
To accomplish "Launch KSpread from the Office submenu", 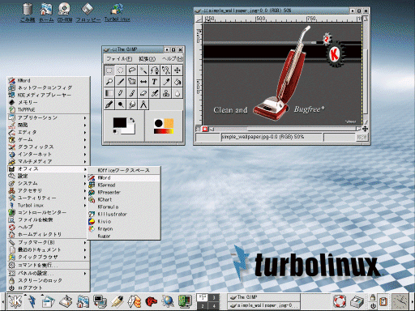I will tap(124, 185).
